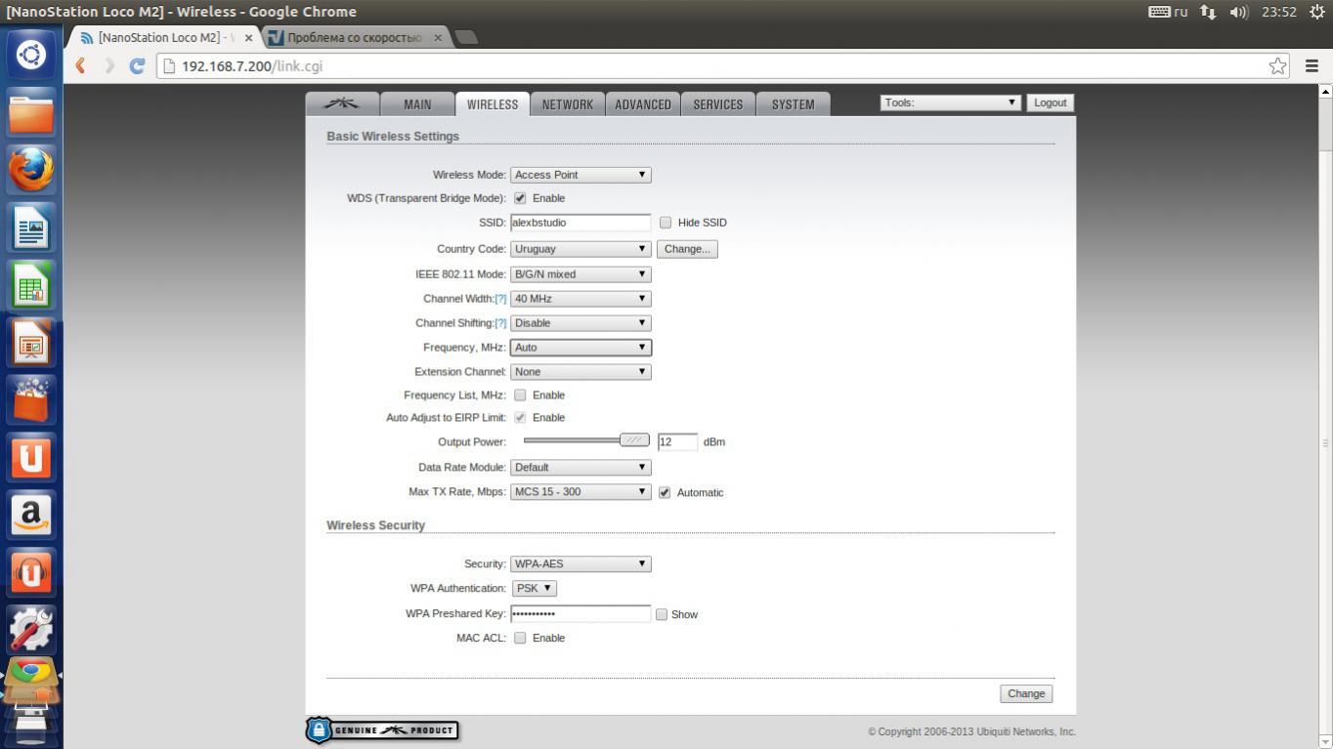Open LibreOffice Writer from the launcher

(x=31, y=229)
